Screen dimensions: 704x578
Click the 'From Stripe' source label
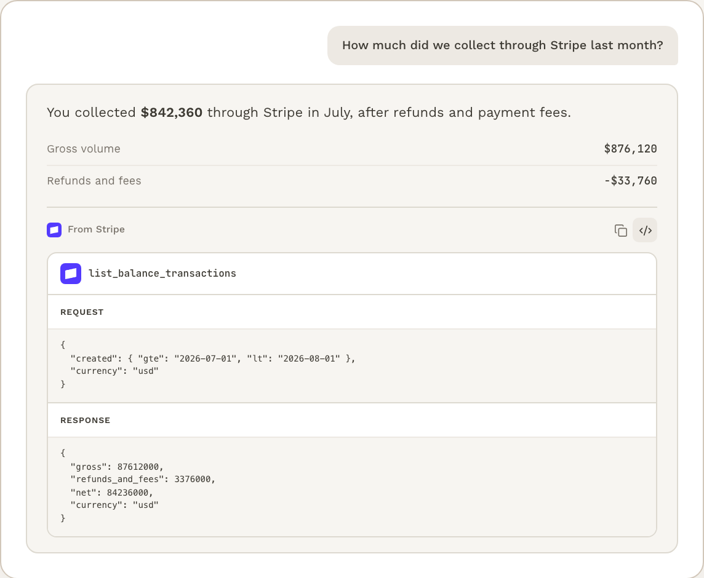(96, 229)
